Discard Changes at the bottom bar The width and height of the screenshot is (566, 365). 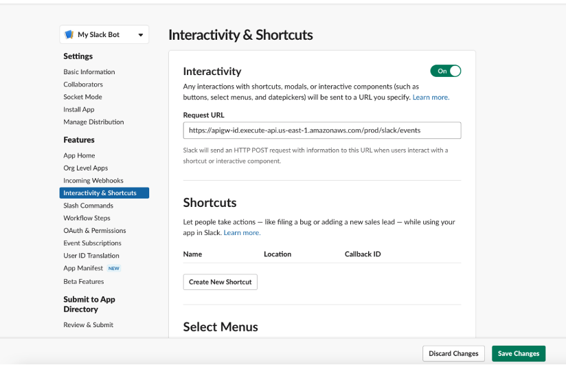point(453,353)
